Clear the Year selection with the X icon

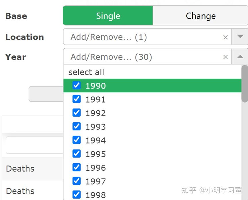pyautogui.click(x=225, y=57)
